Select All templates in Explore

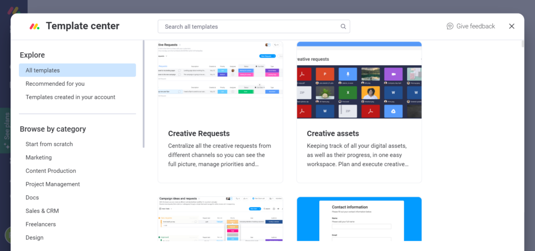pos(77,70)
